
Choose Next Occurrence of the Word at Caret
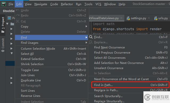pos(129,79)
